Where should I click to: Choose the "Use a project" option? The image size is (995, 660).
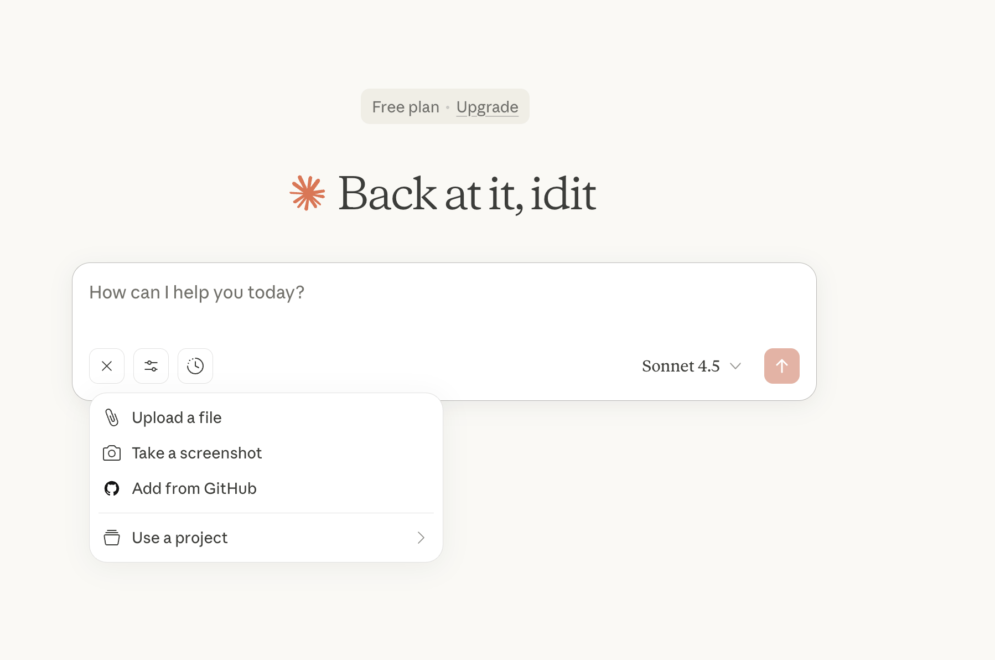pos(180,538)
